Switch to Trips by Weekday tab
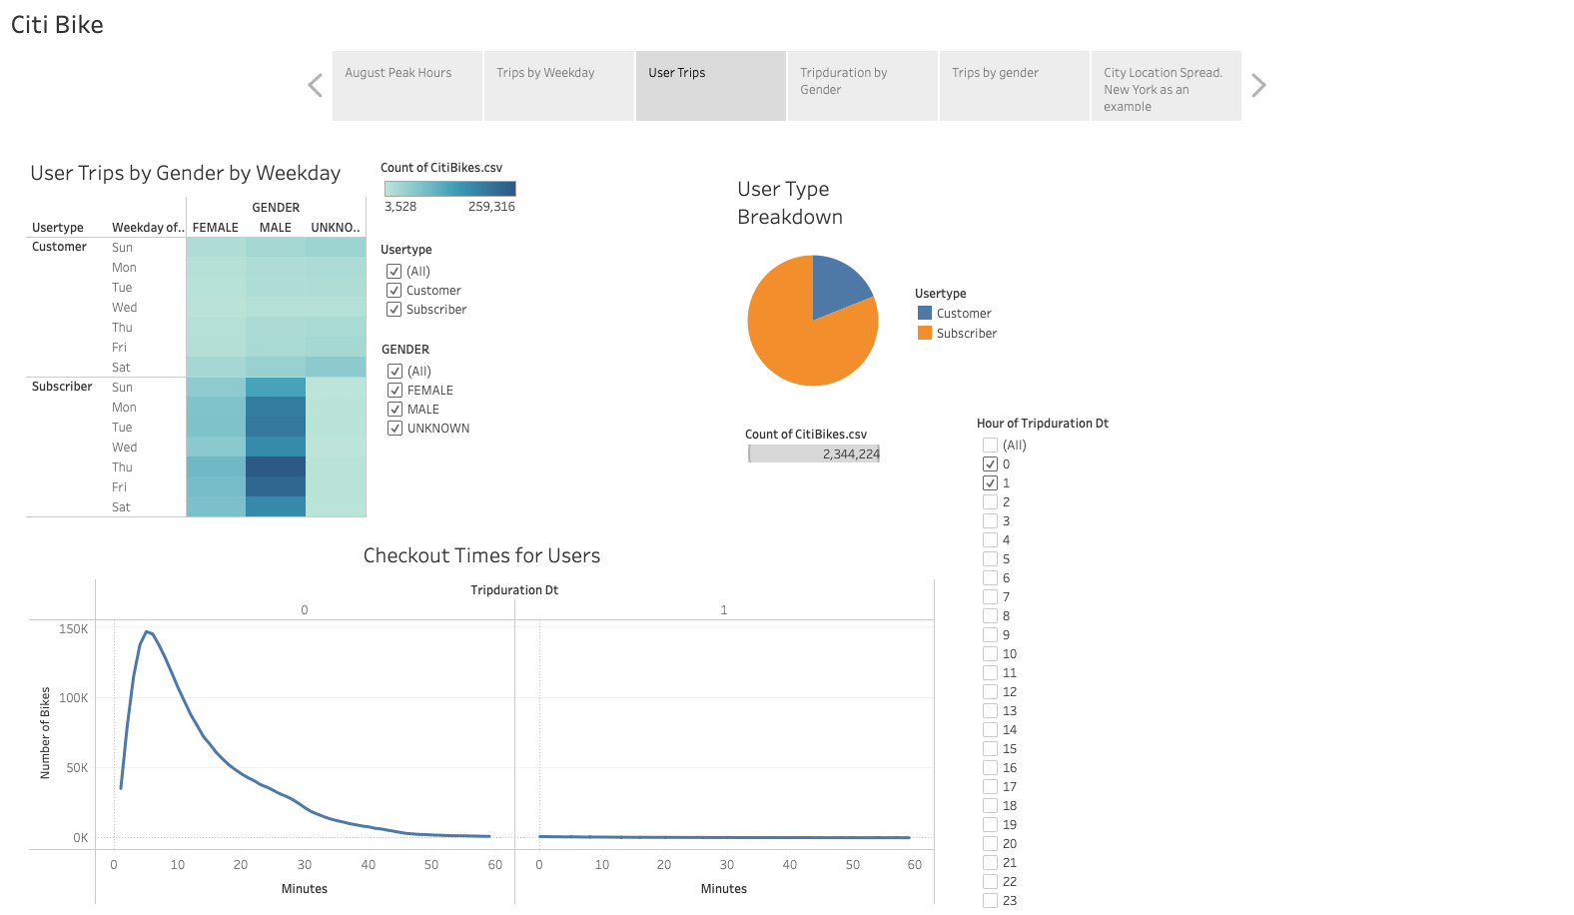 [x=559, y=86]
